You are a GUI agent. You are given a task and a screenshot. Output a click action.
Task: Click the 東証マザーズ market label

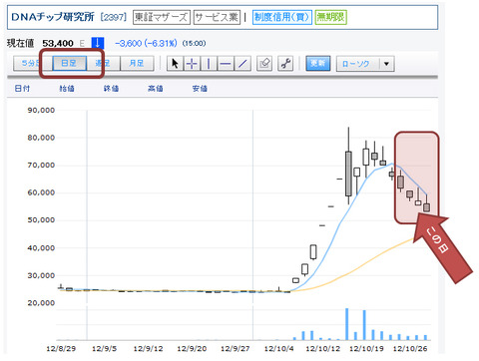pos(162,17)
